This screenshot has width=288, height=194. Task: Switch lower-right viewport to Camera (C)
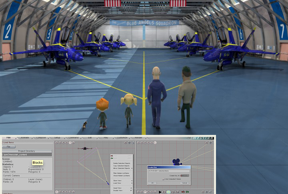coord(138,192)
